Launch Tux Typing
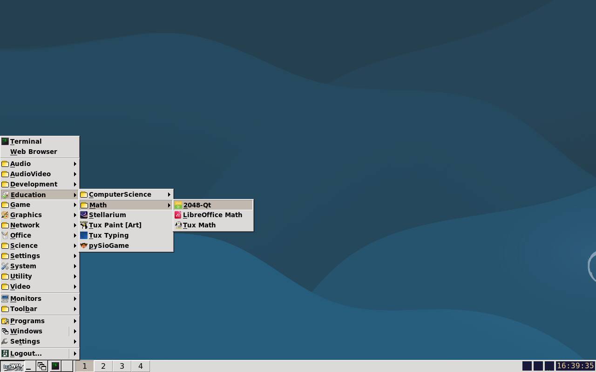Screen dimensions: 596x372 [108, 235]
